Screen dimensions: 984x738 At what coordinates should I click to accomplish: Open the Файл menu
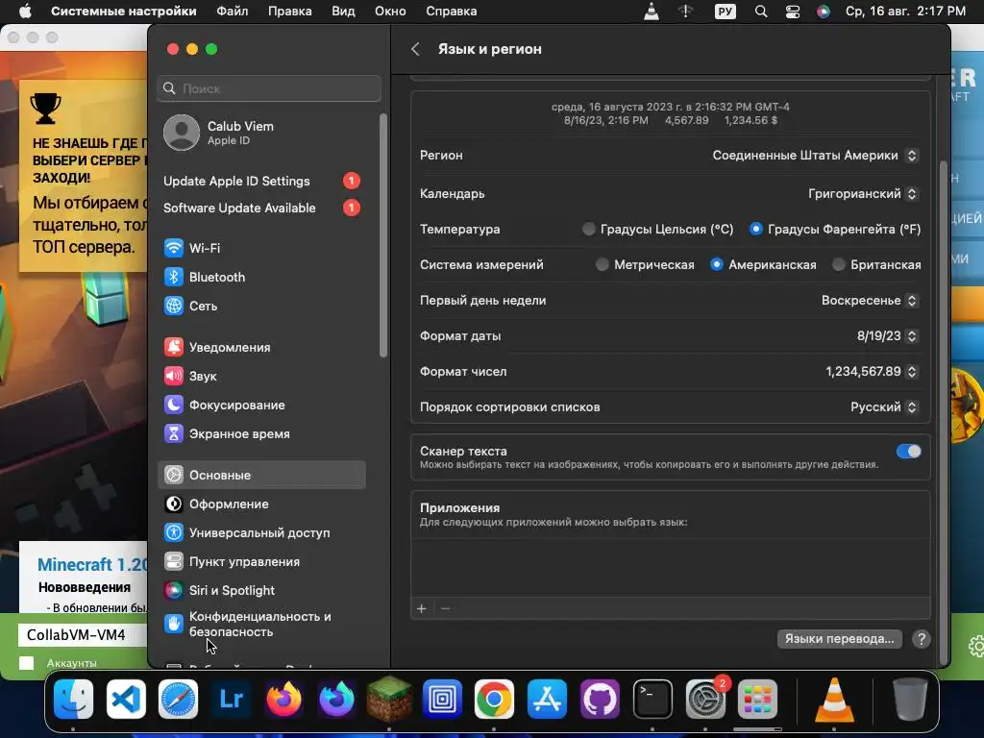[x=233, y=12]
